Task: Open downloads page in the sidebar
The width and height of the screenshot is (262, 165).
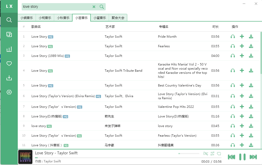Action: [9, 78]
